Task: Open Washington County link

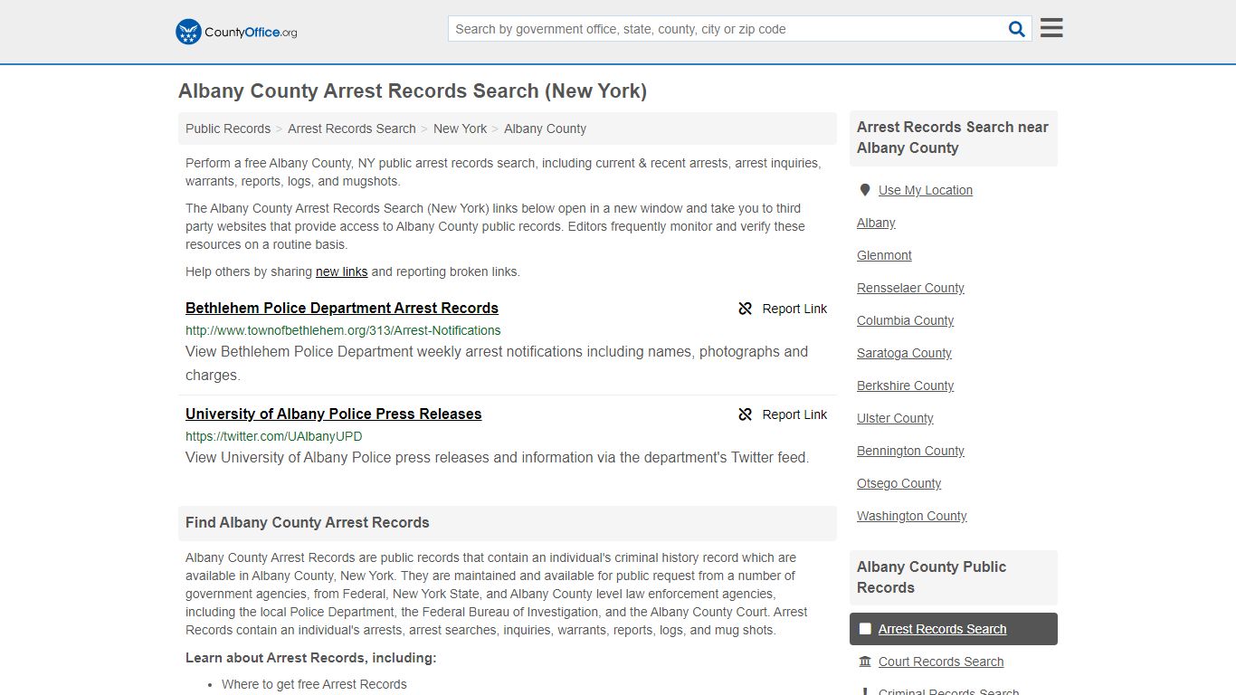Action: click(911, 516)
